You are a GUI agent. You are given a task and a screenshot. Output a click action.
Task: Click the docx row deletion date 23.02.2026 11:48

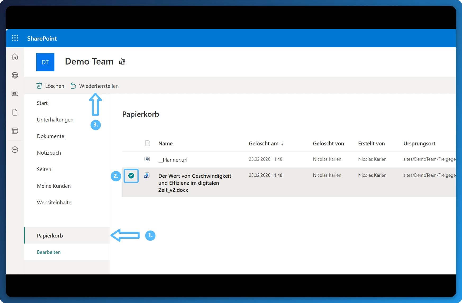coord(265,175)
